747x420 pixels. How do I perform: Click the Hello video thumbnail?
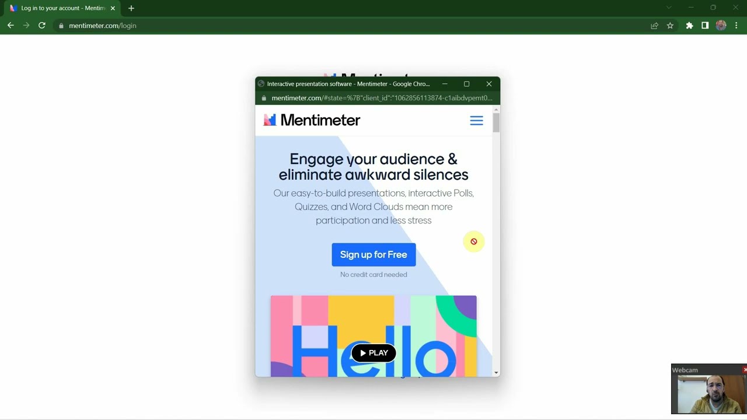(x=373, y=336)
